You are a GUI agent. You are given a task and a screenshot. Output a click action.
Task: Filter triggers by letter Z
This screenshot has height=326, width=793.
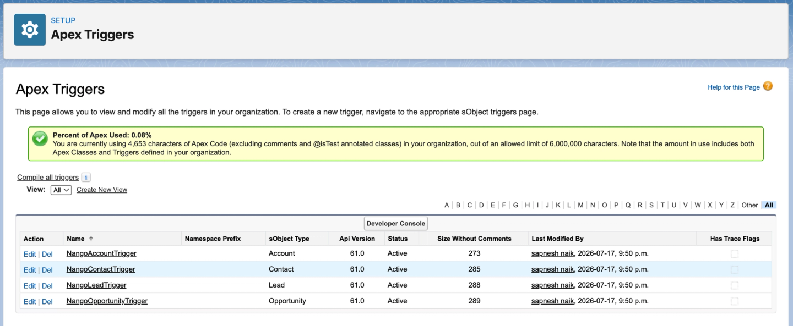[732, 205]
